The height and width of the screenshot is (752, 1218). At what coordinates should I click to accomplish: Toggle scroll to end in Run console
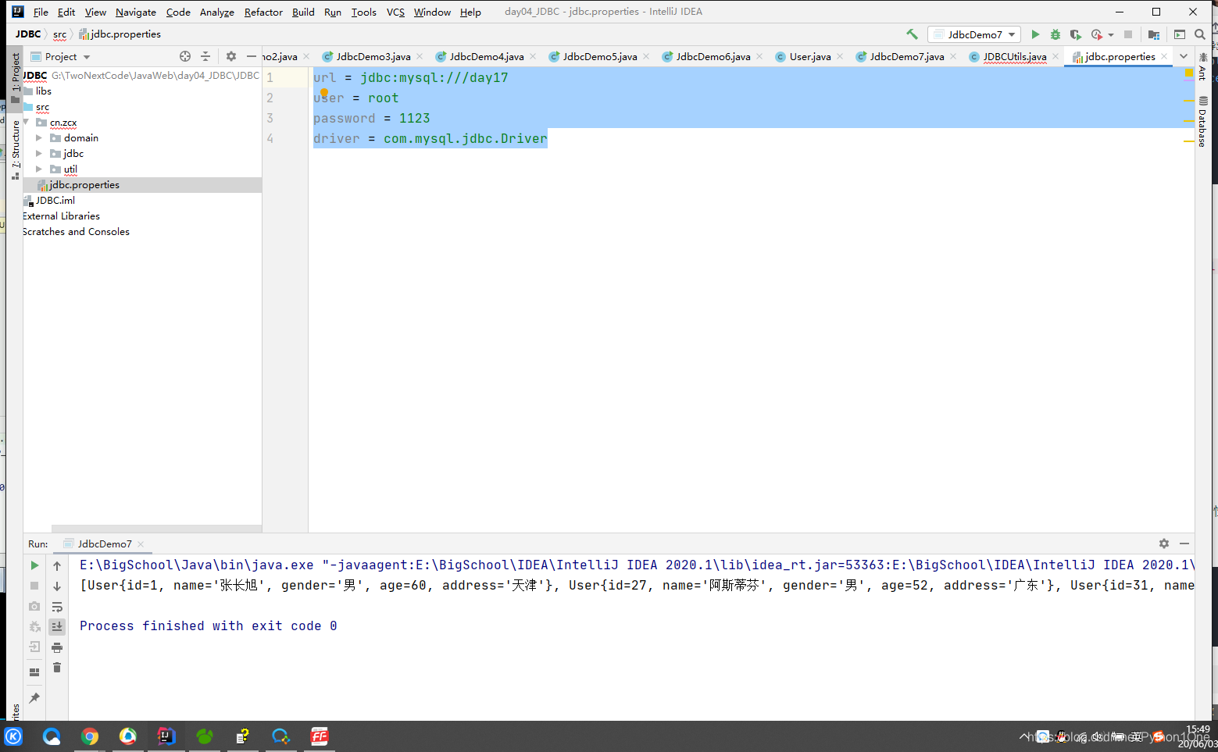(x=57, y=626)
